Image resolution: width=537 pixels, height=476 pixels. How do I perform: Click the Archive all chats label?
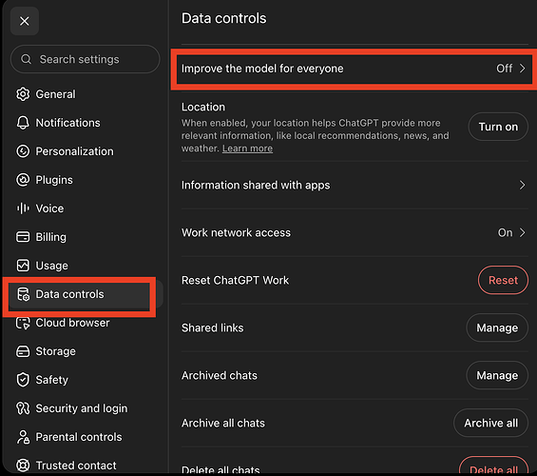tap(223, 424)
